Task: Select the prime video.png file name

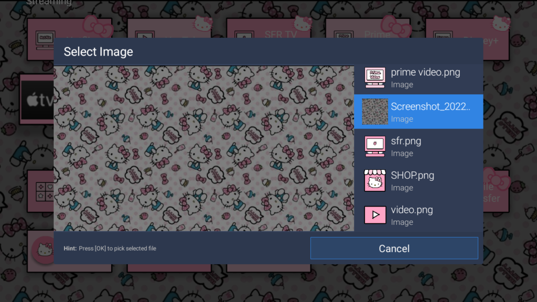Action: click(425, 72)
